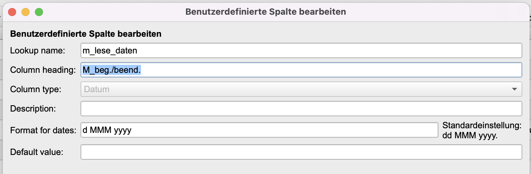Click into the empty Description field
Viewport: 531px width, 174px height.
(x=301, y=109)
